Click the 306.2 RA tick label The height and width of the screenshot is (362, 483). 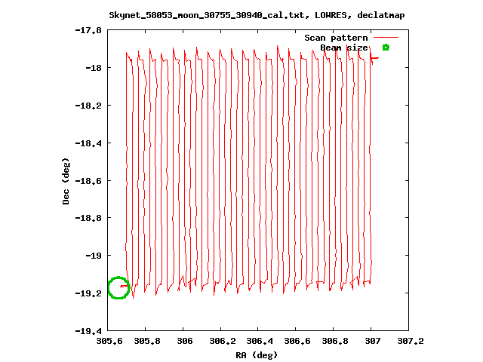tap(223, 341)
